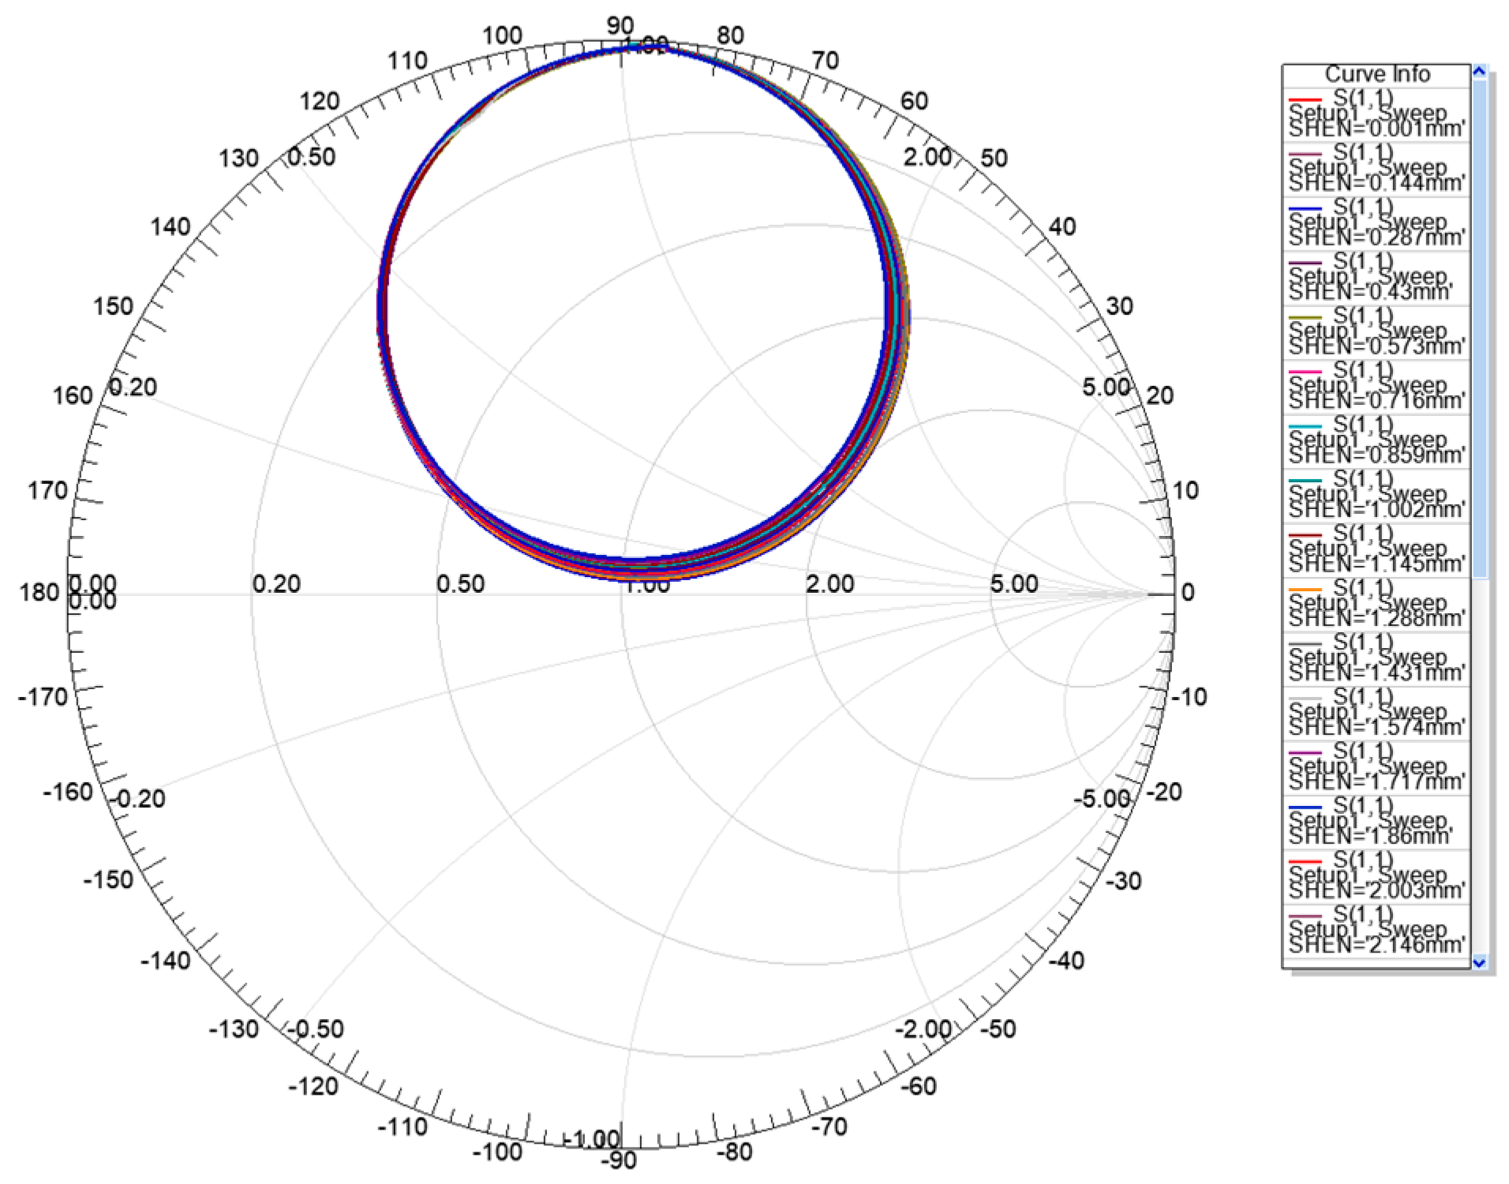This screenshot has height=1184, width=1509.
Task: Click the -0.20 reactance label on chart rim
Action: point(137,798)
